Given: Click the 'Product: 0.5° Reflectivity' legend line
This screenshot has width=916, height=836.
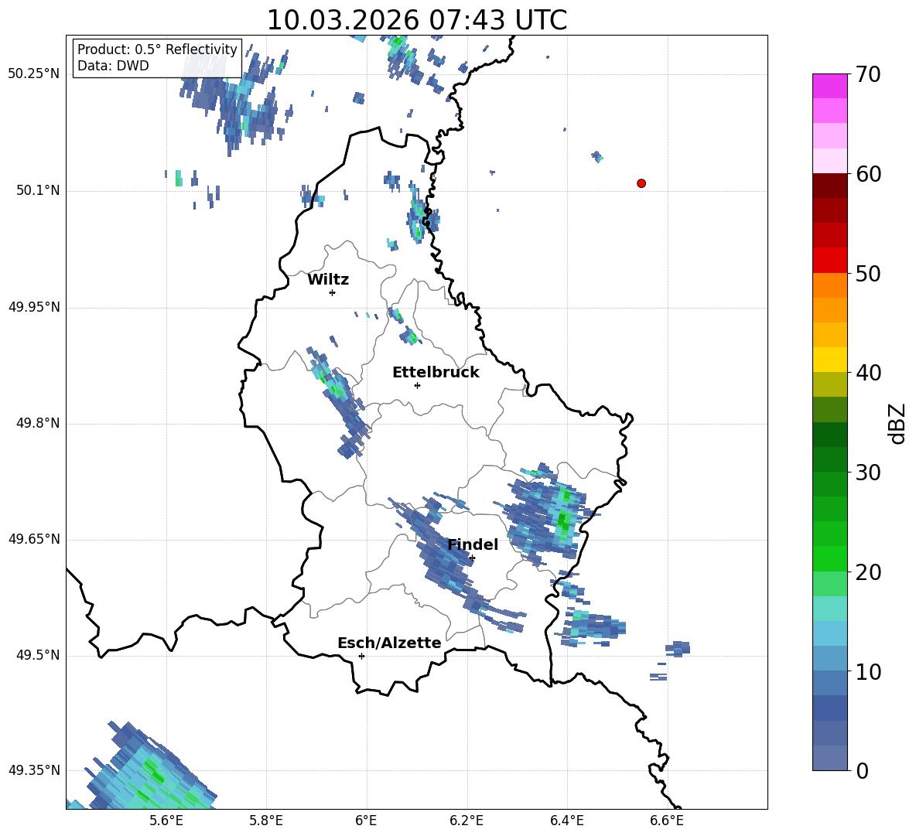Looking at the screenshot, I should pyautogui.click(x=157, y=49).
